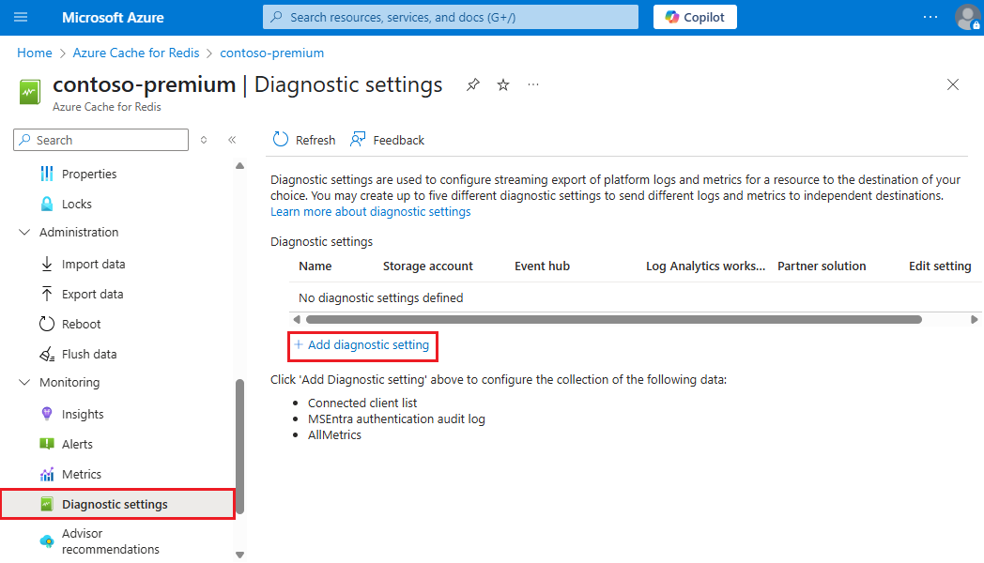
Task: Click the Refresh icon above the settings
Action: coord(281,139)
